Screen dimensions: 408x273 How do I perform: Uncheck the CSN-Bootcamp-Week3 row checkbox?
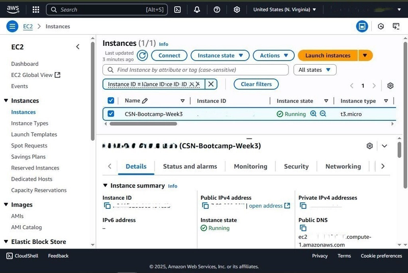pyautogui.click(x=111, y=114)
